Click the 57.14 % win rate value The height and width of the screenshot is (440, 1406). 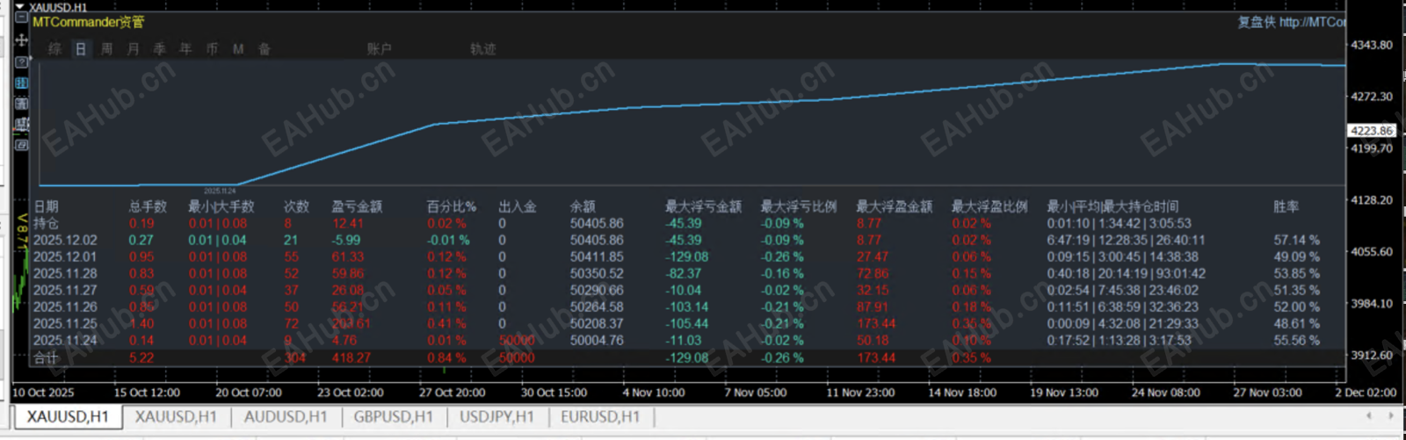(1297, 240)
